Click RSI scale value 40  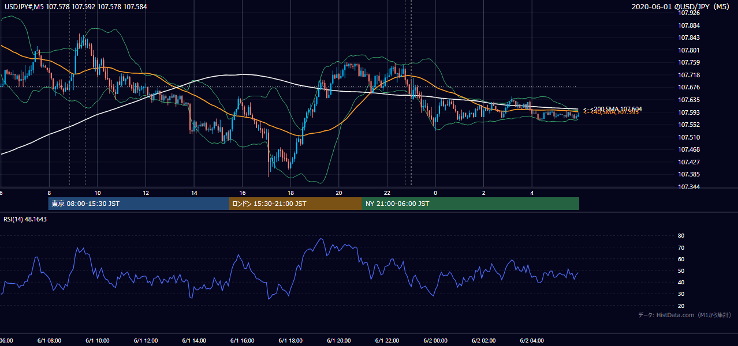pos(681,282)
